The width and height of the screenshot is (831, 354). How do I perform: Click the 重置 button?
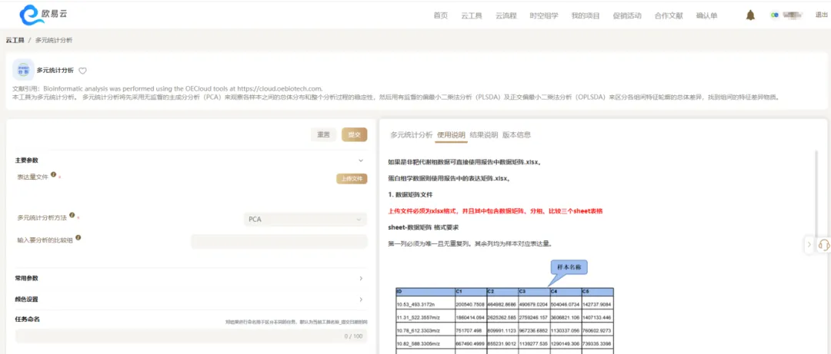[x=323, y=135]
